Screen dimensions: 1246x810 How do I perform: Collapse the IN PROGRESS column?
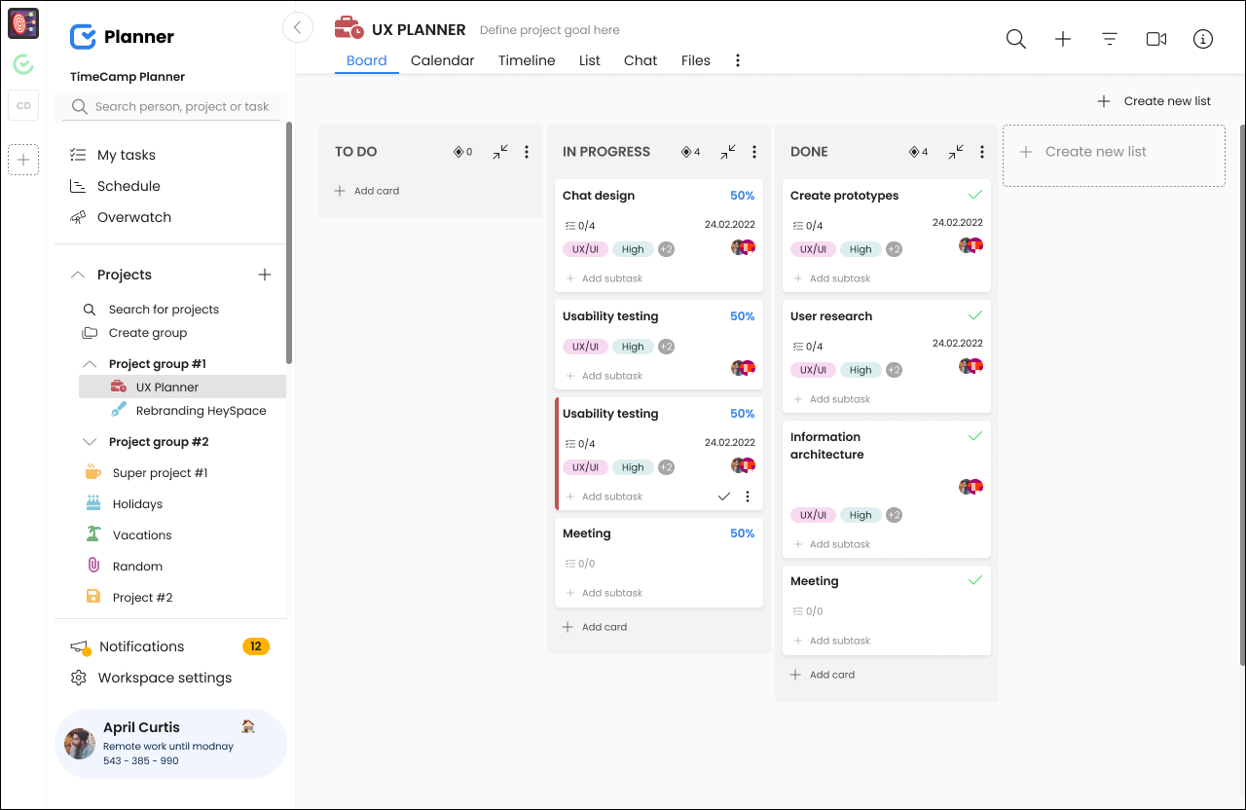727,152
